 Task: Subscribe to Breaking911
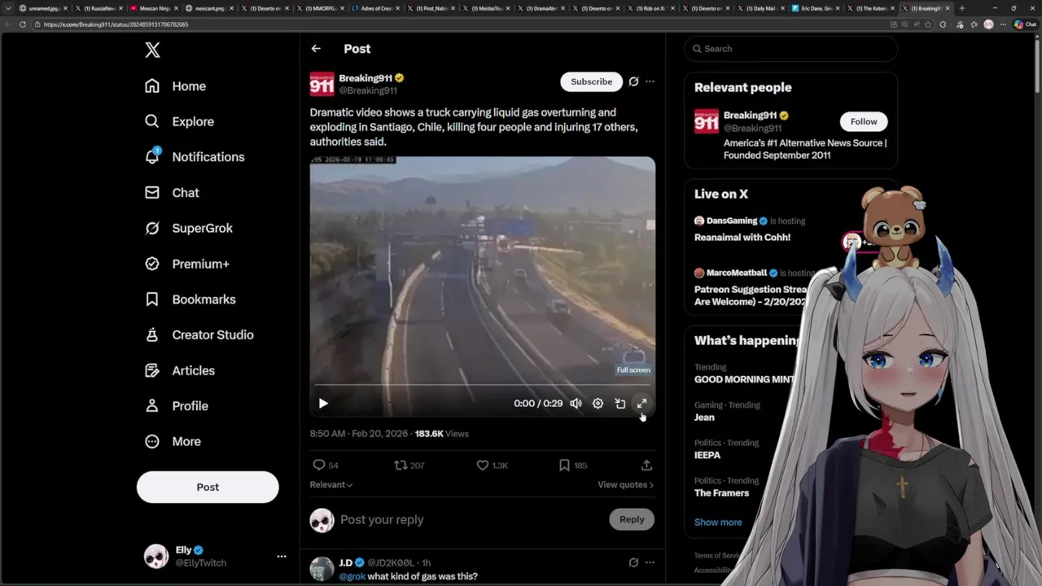coord(591,81)
